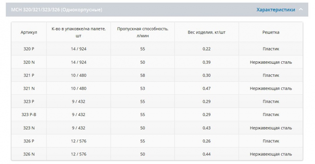The width and height of the screenshot is (315, 164).
Task: Click the К-во в упаковке column header
Action: [78, 32]
